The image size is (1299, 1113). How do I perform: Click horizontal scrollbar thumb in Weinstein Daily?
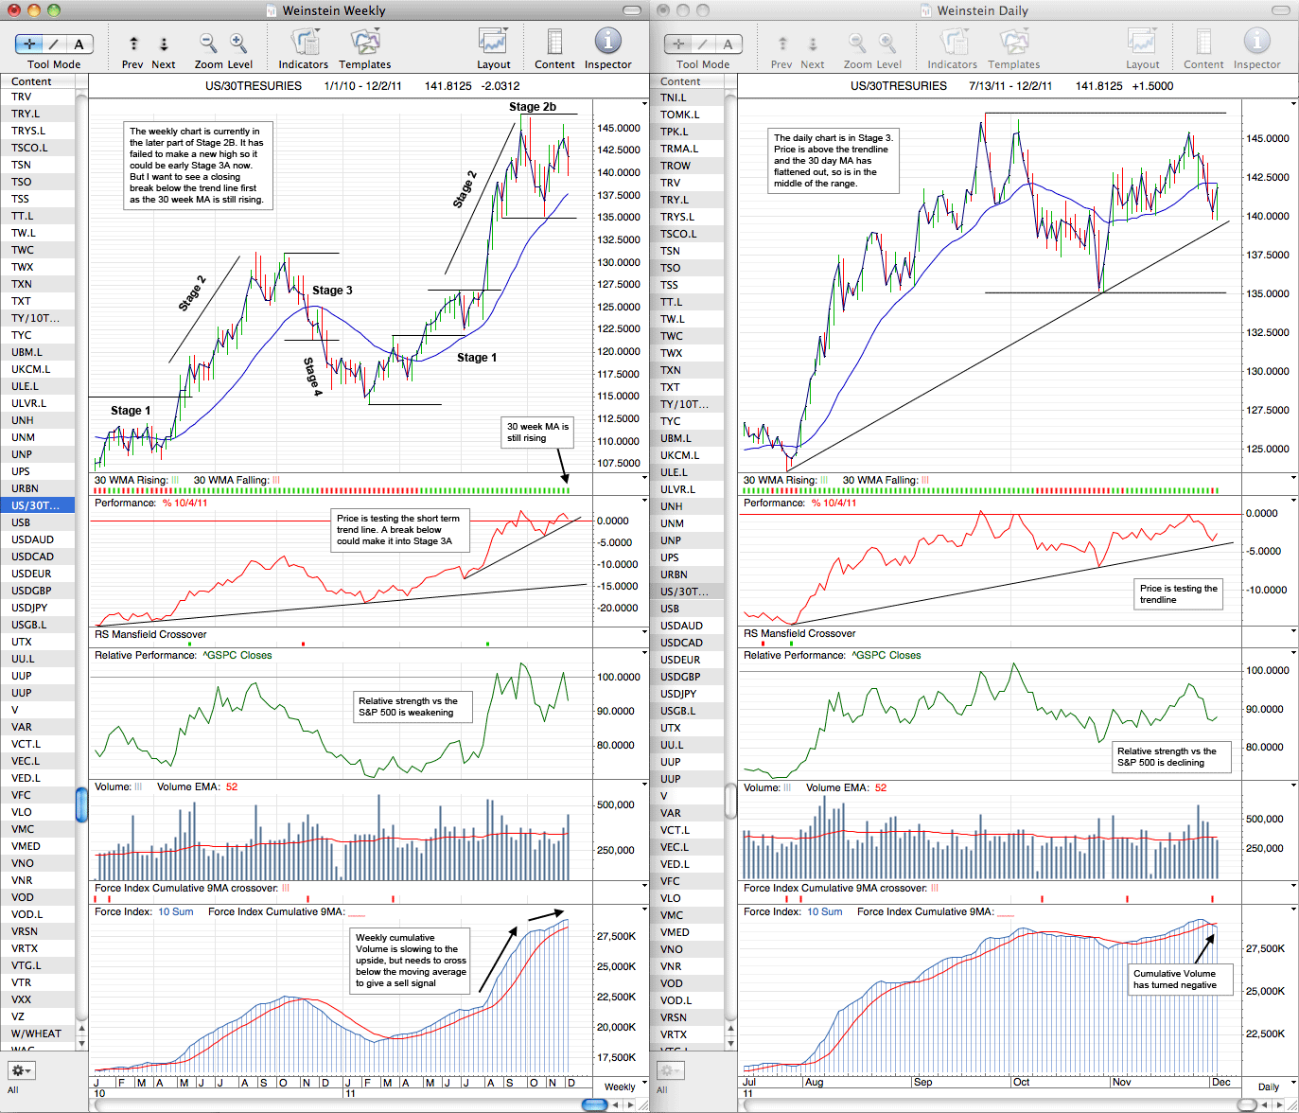pyautogui.click(x=1247, y=1104)
